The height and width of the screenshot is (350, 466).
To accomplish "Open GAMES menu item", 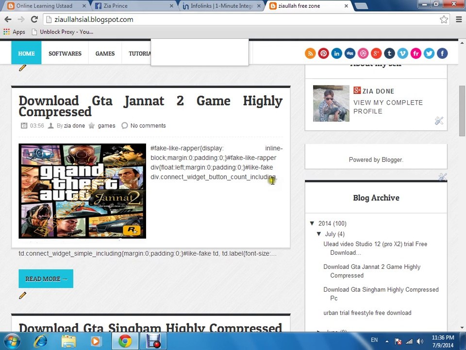I will pos(105,53).
